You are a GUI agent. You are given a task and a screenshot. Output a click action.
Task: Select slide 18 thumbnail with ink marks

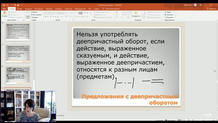18,76
